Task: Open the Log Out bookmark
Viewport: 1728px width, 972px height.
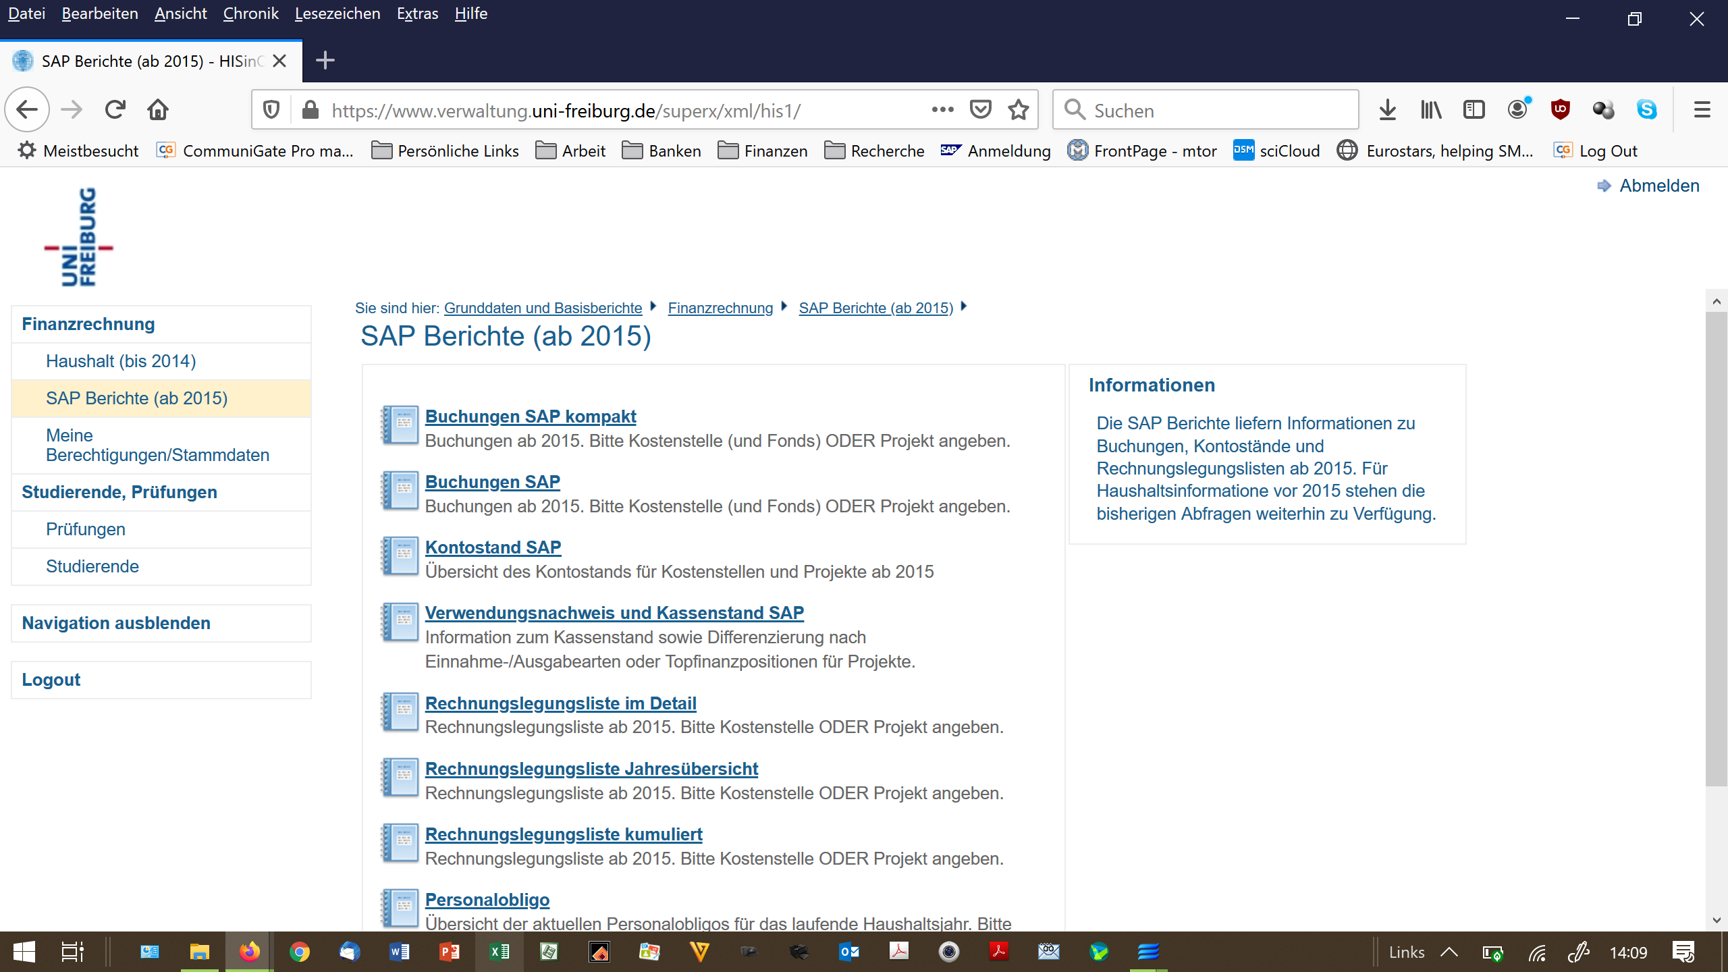Action: (1596, 151)
